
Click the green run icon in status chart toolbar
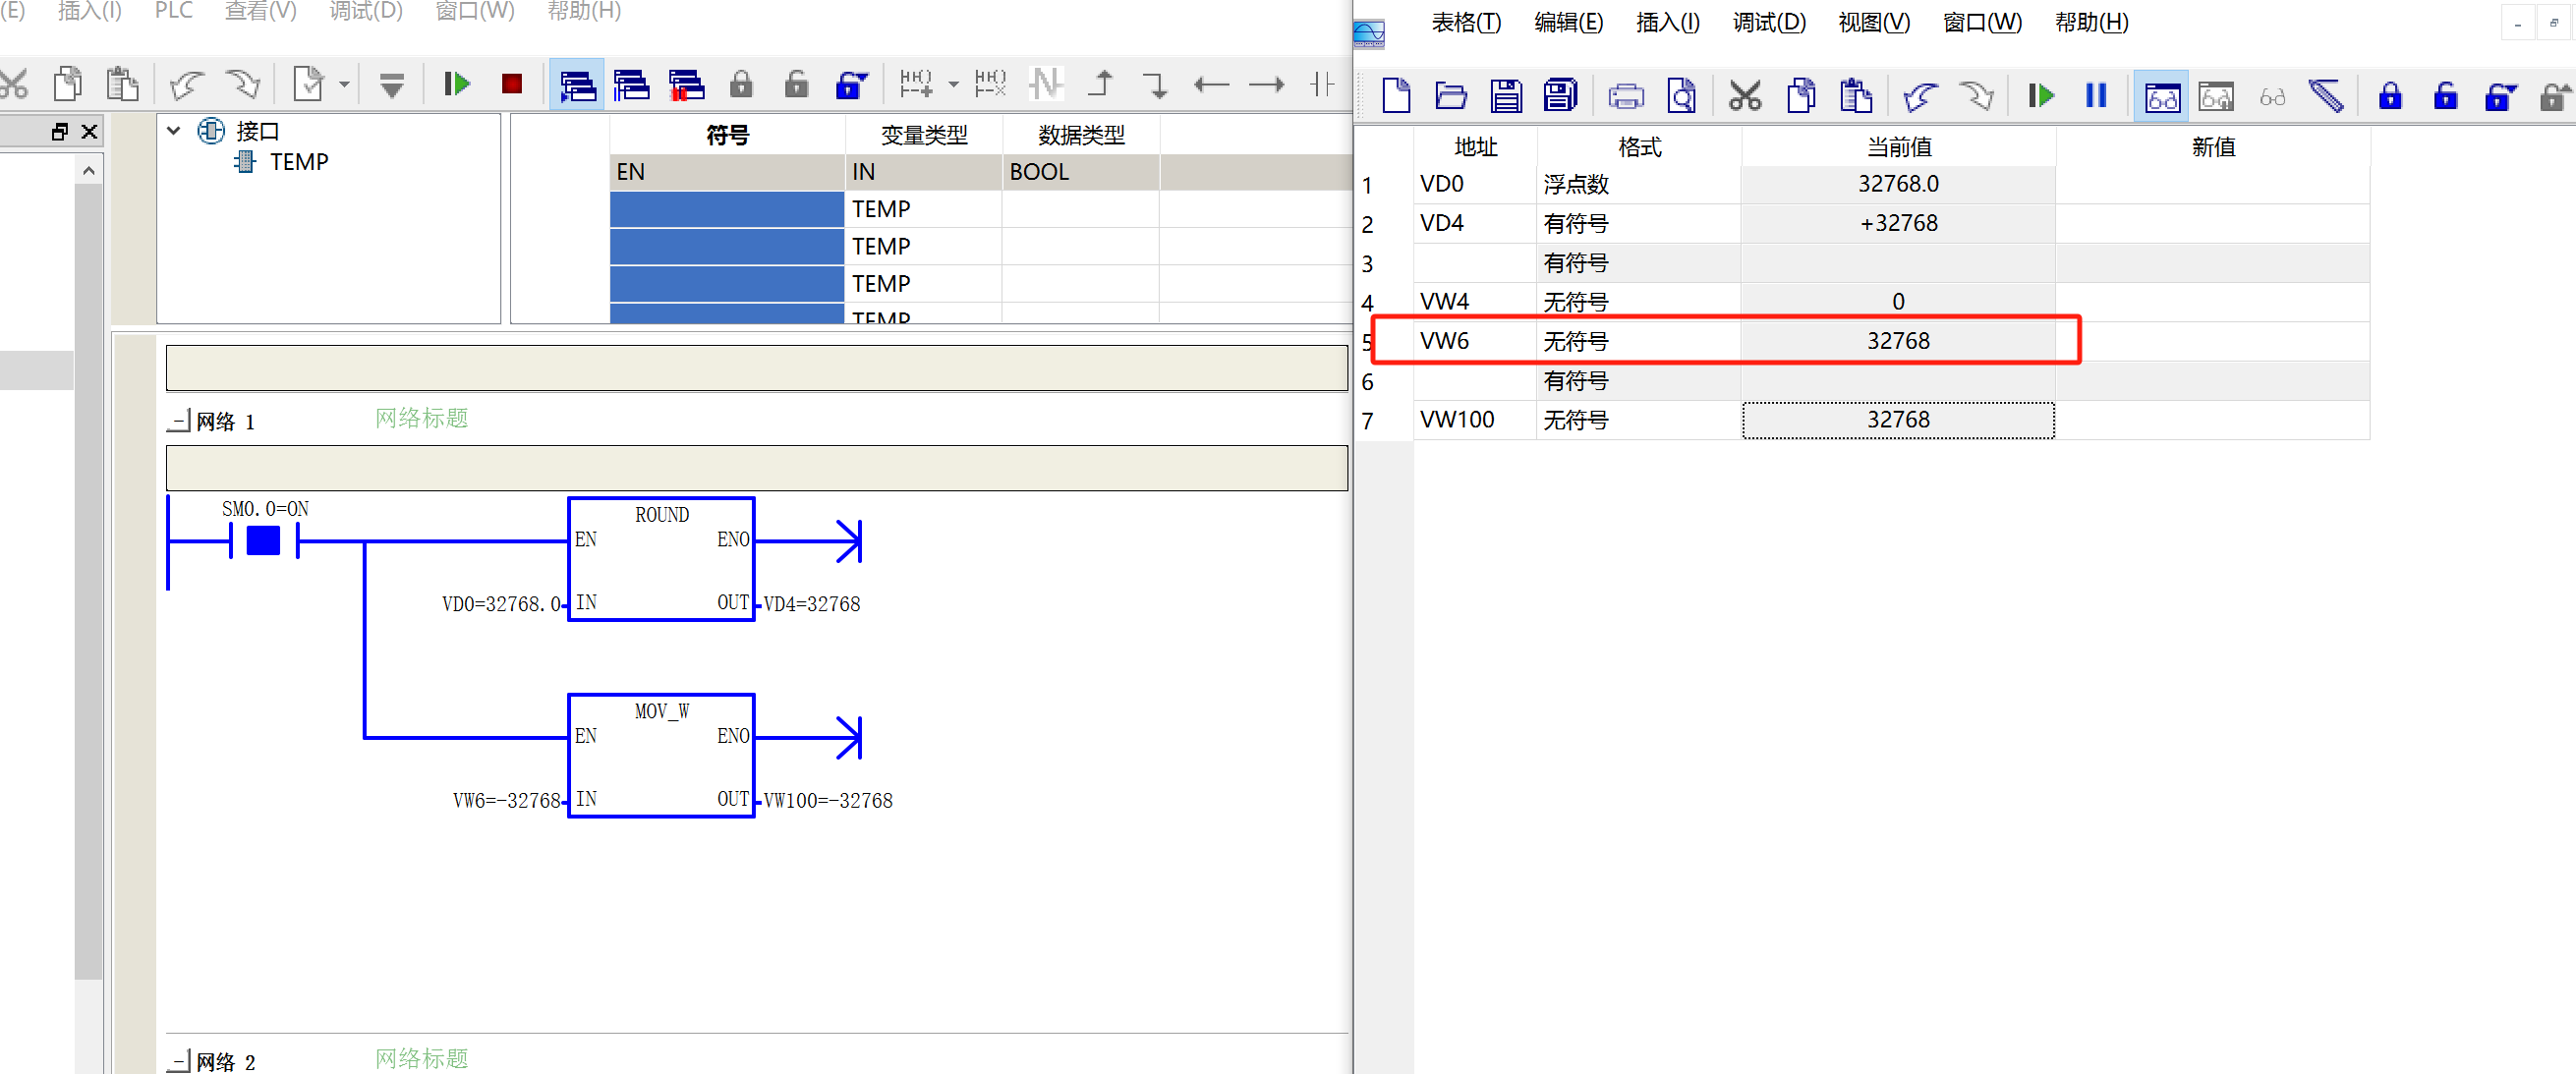coord(2041,96)
